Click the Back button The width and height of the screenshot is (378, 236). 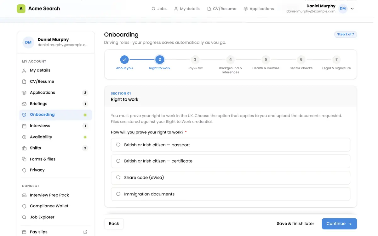(114, 224)
